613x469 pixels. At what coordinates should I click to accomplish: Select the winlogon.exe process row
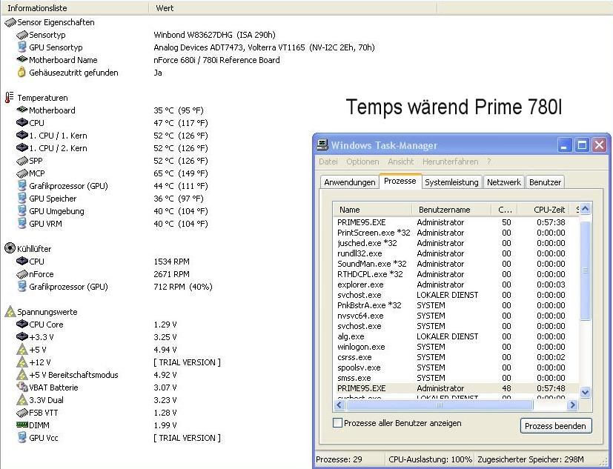click(x=456, y=347)
